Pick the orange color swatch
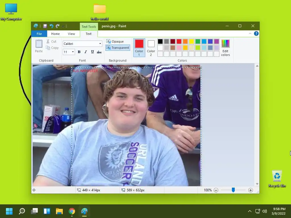Image resolution: width=291 pixels, height=218 pixels. click(x=185, y=41)
